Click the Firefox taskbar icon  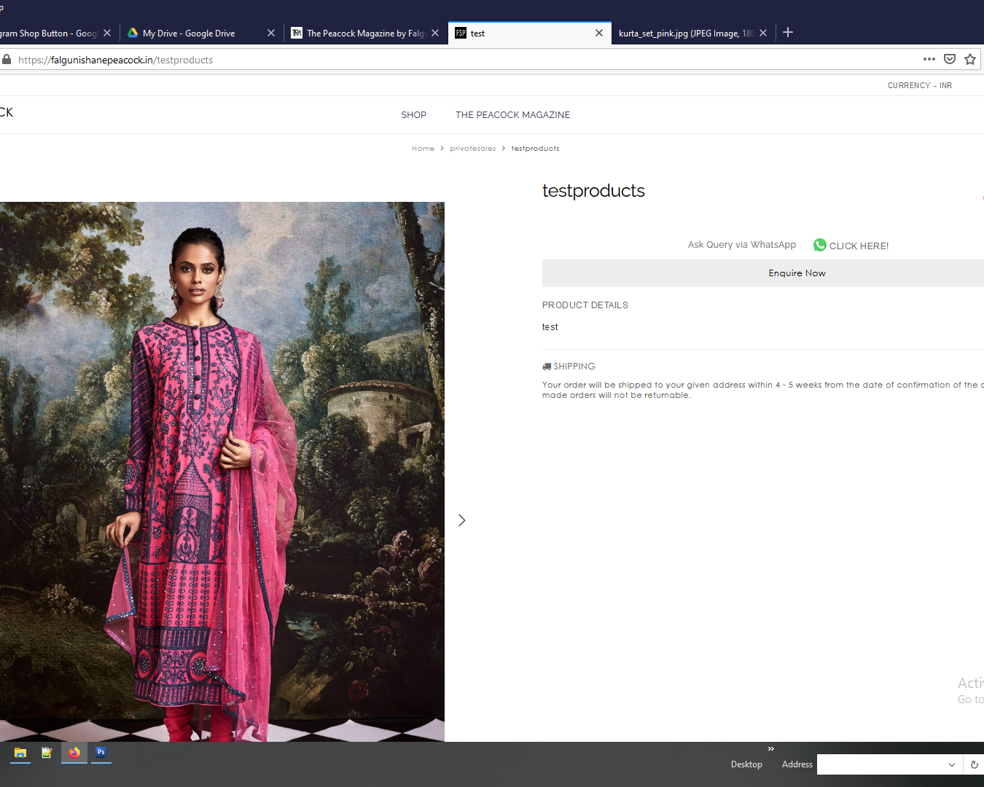tap(74, 753)
